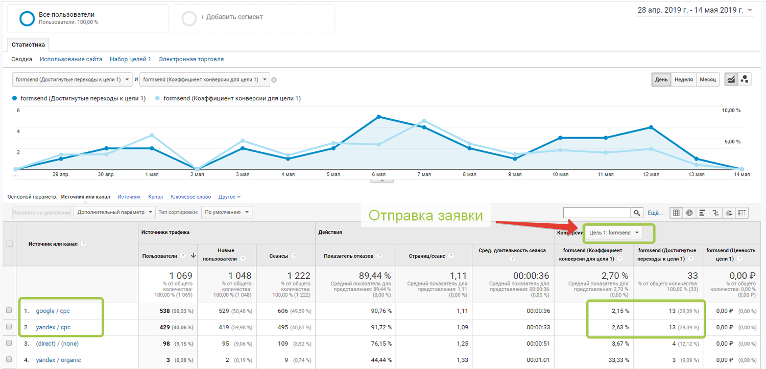Set chart granularity to День
The width and height of the screenshot is (766, 369).
point(661,80)
